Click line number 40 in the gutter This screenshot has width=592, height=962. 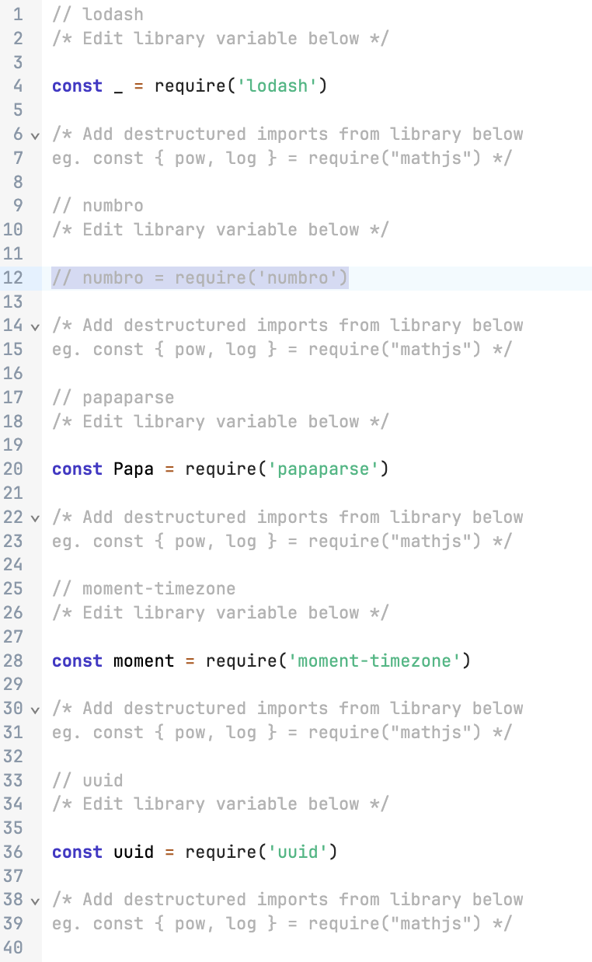click(x=14, y=947)
